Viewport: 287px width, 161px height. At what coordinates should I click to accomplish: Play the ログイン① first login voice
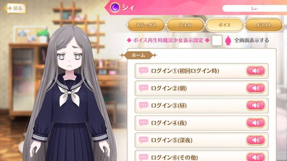coord(256,71)
